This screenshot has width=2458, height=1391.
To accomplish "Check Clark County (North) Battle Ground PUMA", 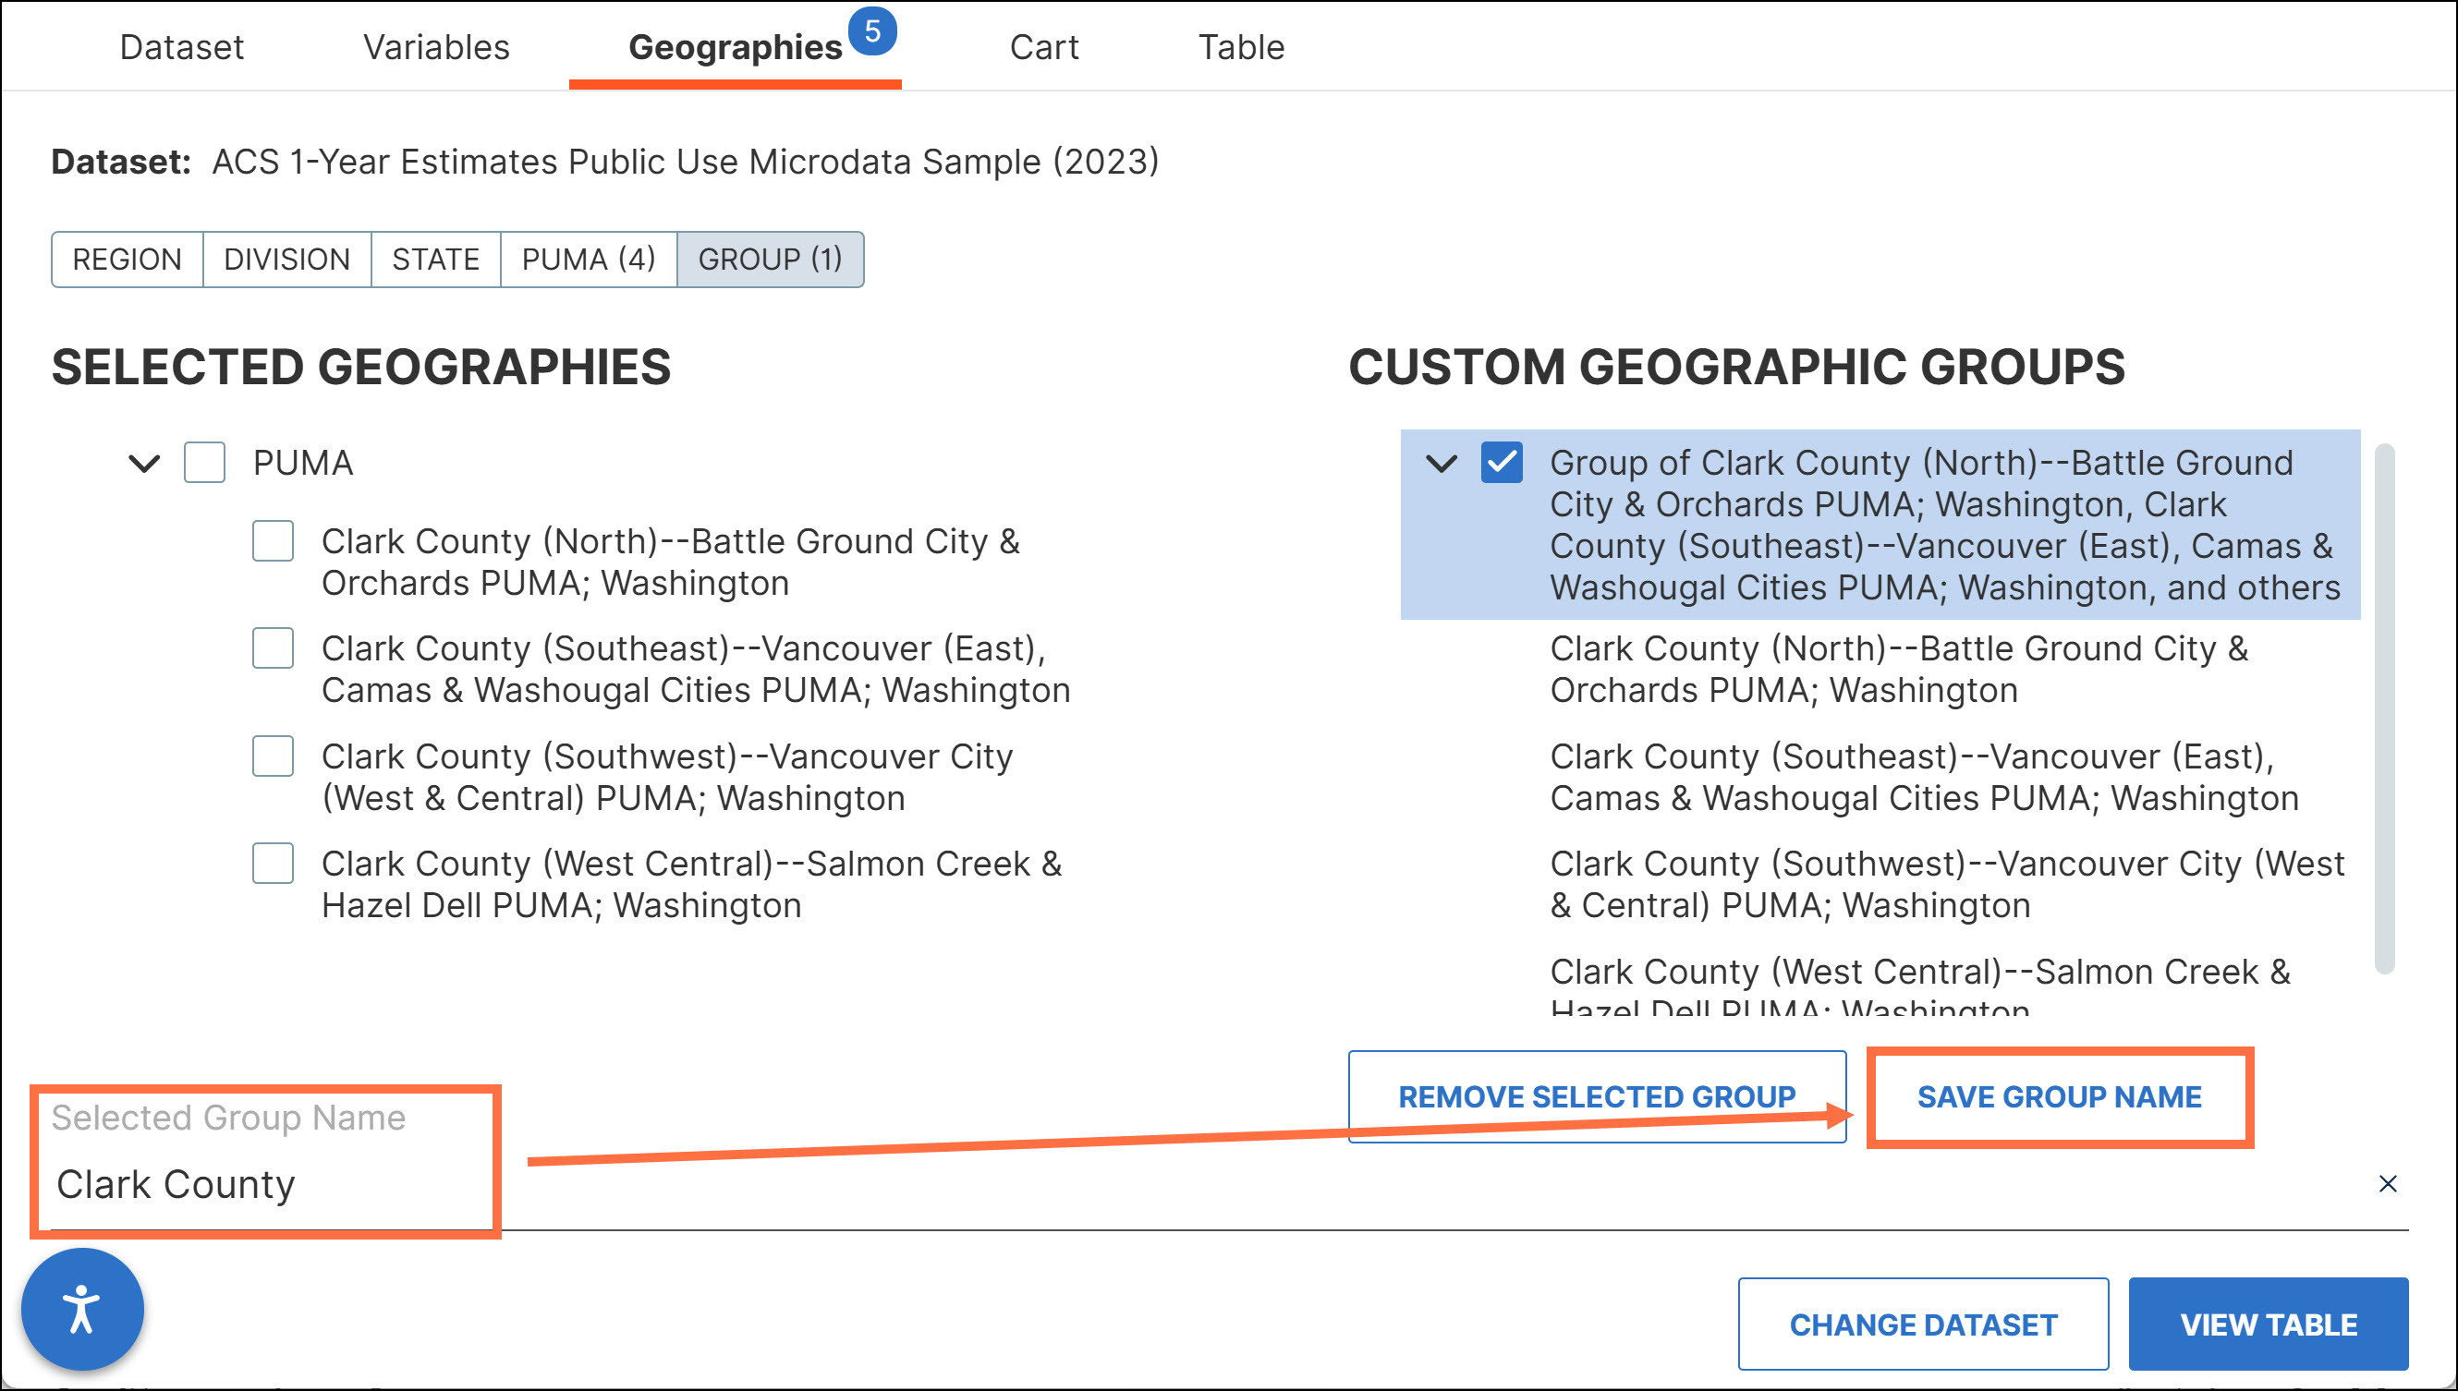I will (274, 541).
